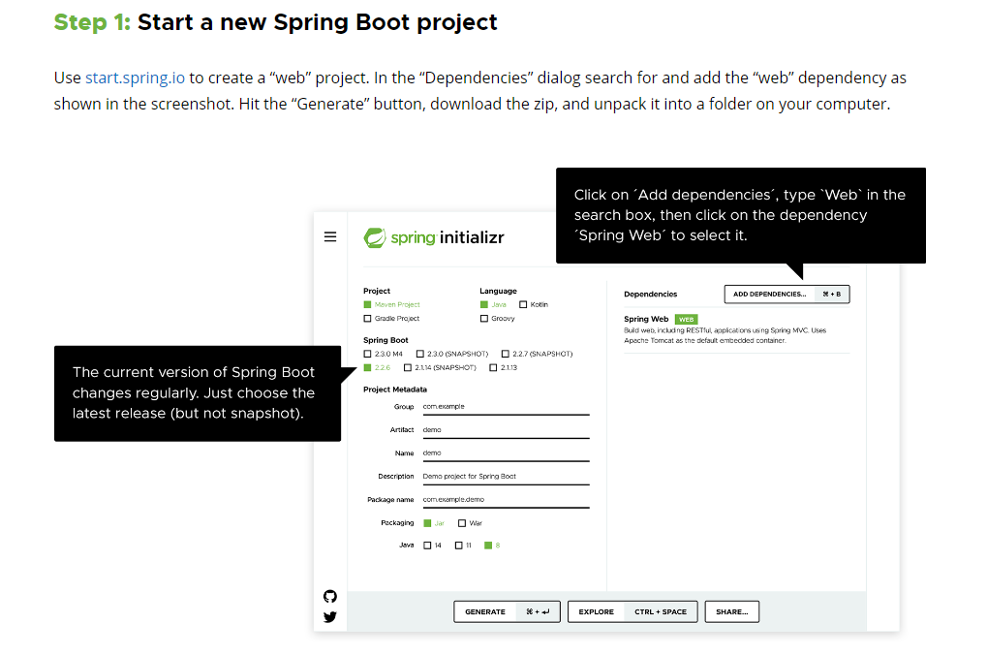Open the start.spring.io link
This screenshot has width=987, height=655.
pos(135,78)
